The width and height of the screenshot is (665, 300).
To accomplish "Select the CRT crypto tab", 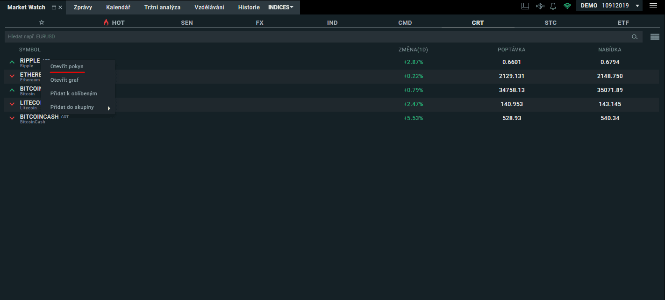I will 478,22.
